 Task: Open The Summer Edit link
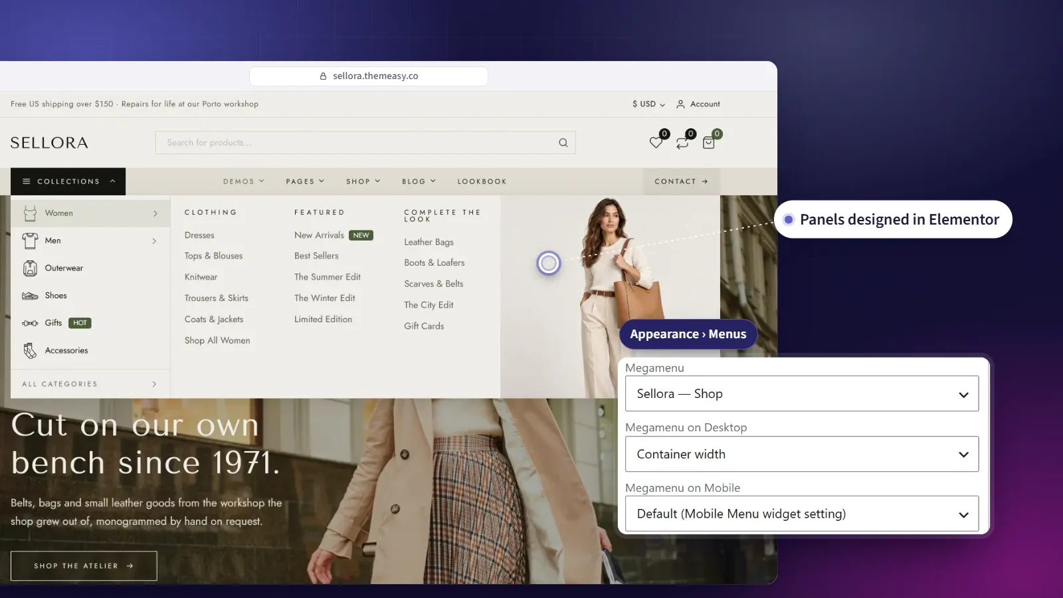pyautogui.click(x=328, y=277)
